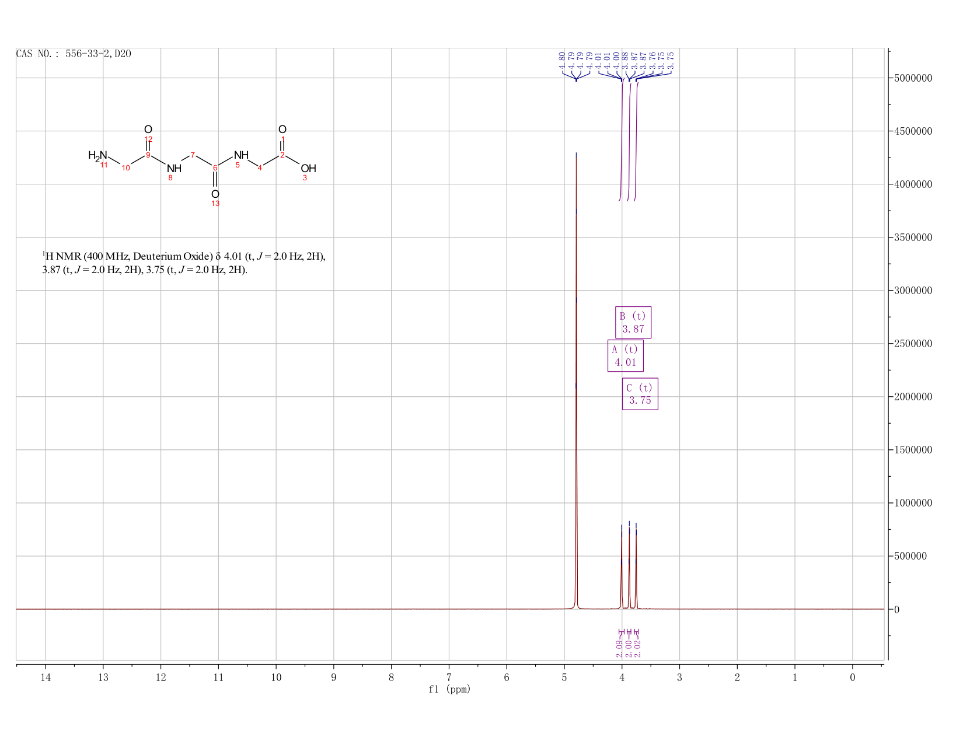Select the CAS NO. 556-33-2 title text

74,54
